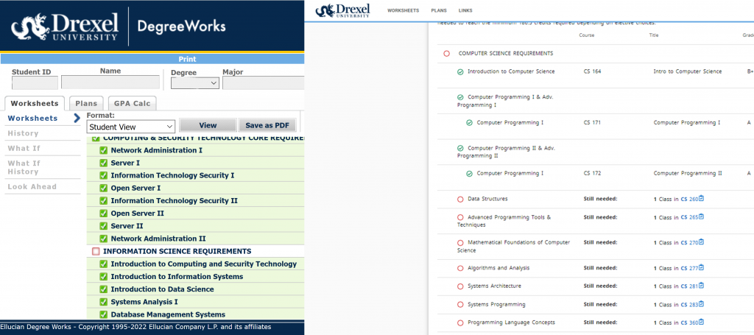Toggle Information Technology Security II checkbox
754x335 pixels.
pos(103,200)
